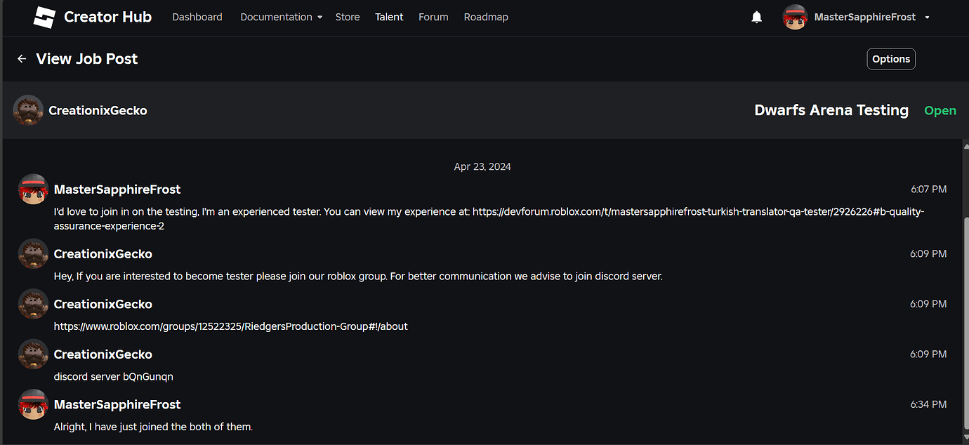Switch to the Talent section
Screen dimensions: 969x445
pos(389,17)
